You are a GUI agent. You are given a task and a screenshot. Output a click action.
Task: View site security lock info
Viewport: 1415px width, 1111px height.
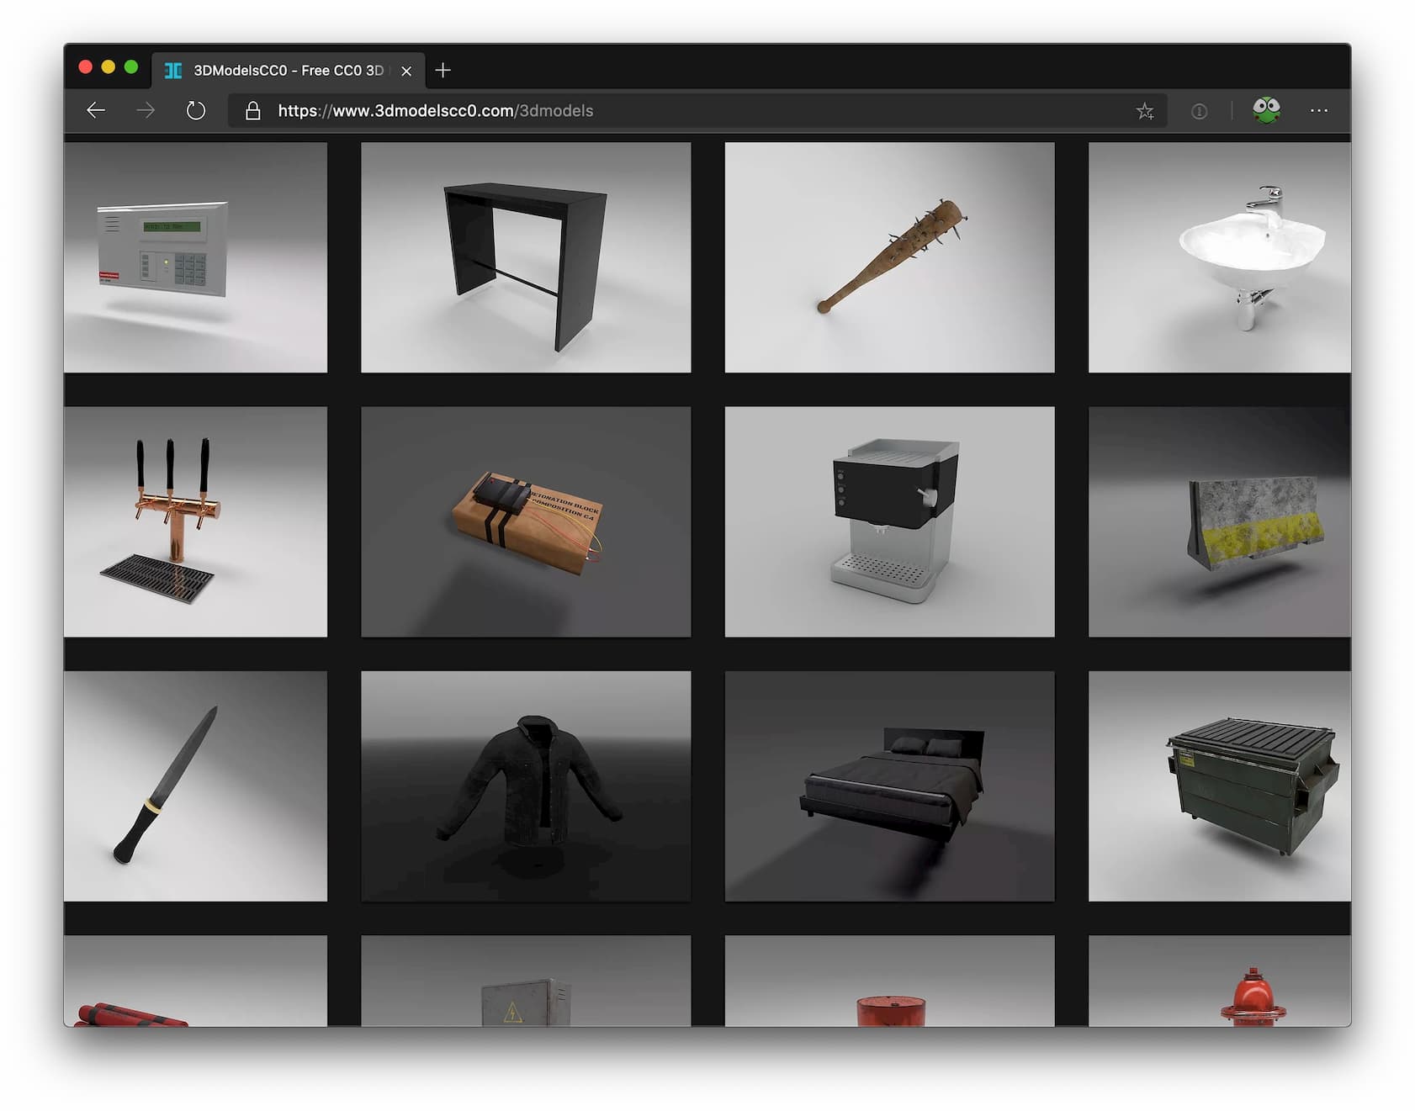[x=252, y=110]
